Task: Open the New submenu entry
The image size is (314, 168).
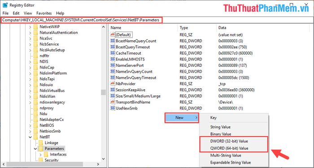Action: click(x=182, y=117)
